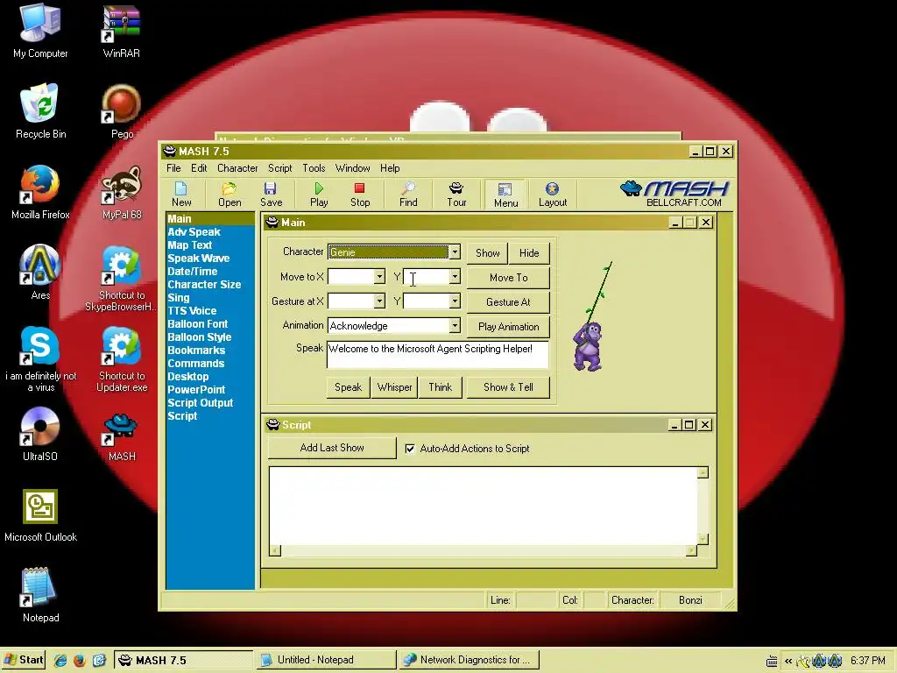
Task: Click the WinRAR desktop shortcut
Action: click(x=121, y=32)
